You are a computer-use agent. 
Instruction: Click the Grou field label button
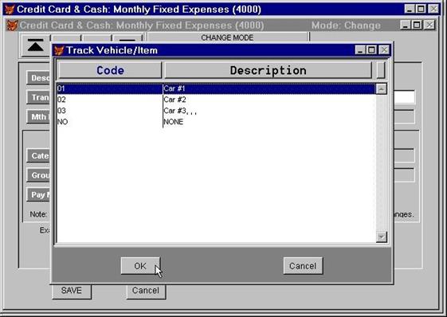click(x=39, y=175)
